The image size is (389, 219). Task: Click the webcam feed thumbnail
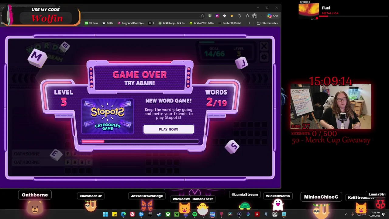tap(331, 106)
